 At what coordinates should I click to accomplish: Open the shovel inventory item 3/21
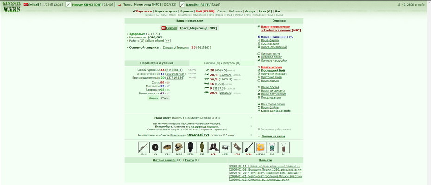tap(248, 148)
